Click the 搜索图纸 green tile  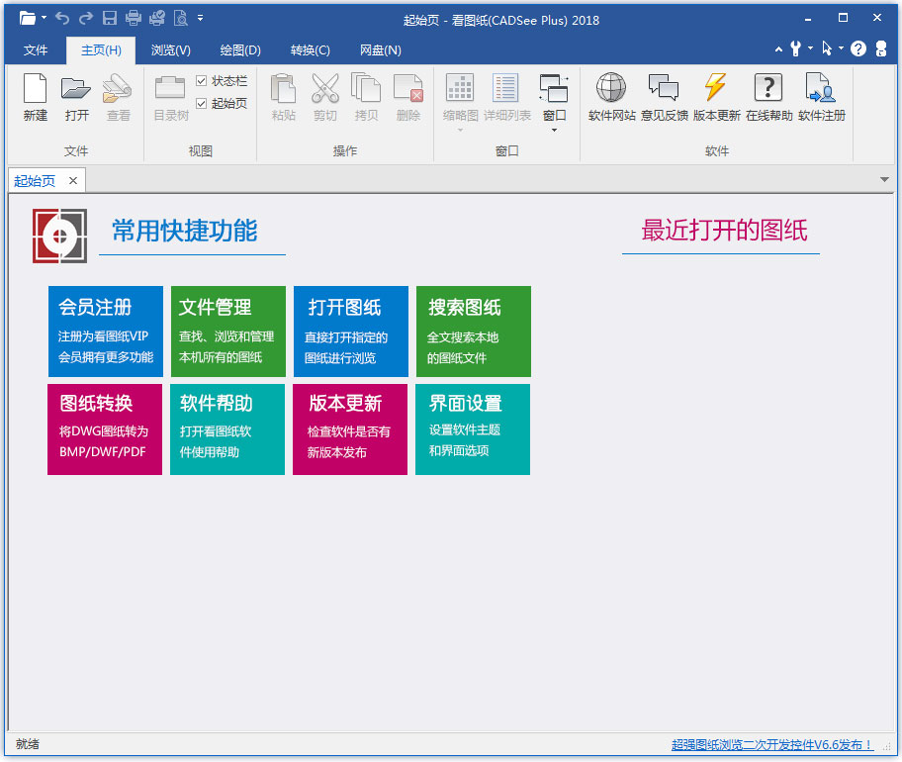coord(473,332)
